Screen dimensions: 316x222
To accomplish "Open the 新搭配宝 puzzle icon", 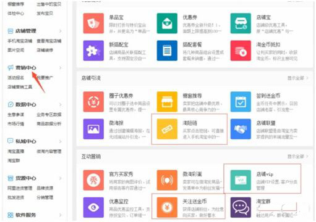I will tap(93, 51).
